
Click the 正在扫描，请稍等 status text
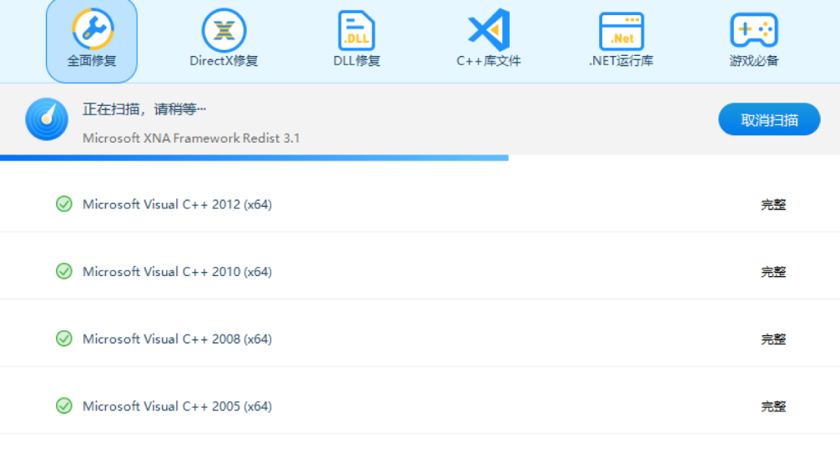(x=144, y=109)
